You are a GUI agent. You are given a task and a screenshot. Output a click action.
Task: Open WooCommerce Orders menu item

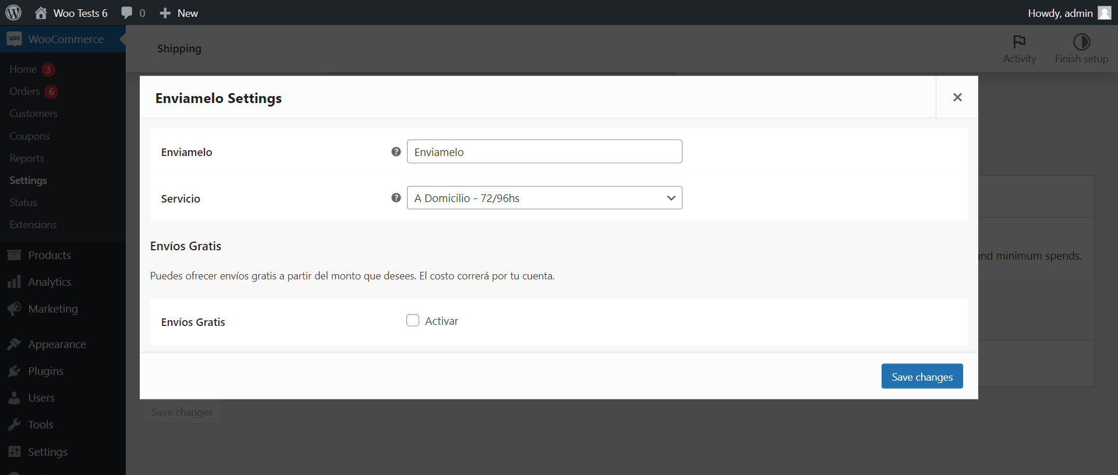point(24,91)
